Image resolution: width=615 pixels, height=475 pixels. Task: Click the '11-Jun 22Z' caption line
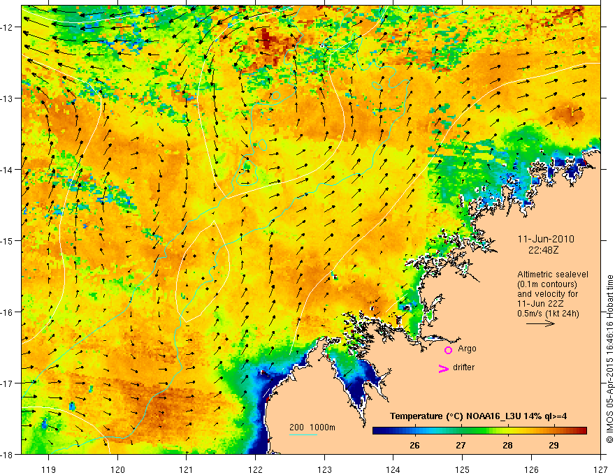click(538, 304)
